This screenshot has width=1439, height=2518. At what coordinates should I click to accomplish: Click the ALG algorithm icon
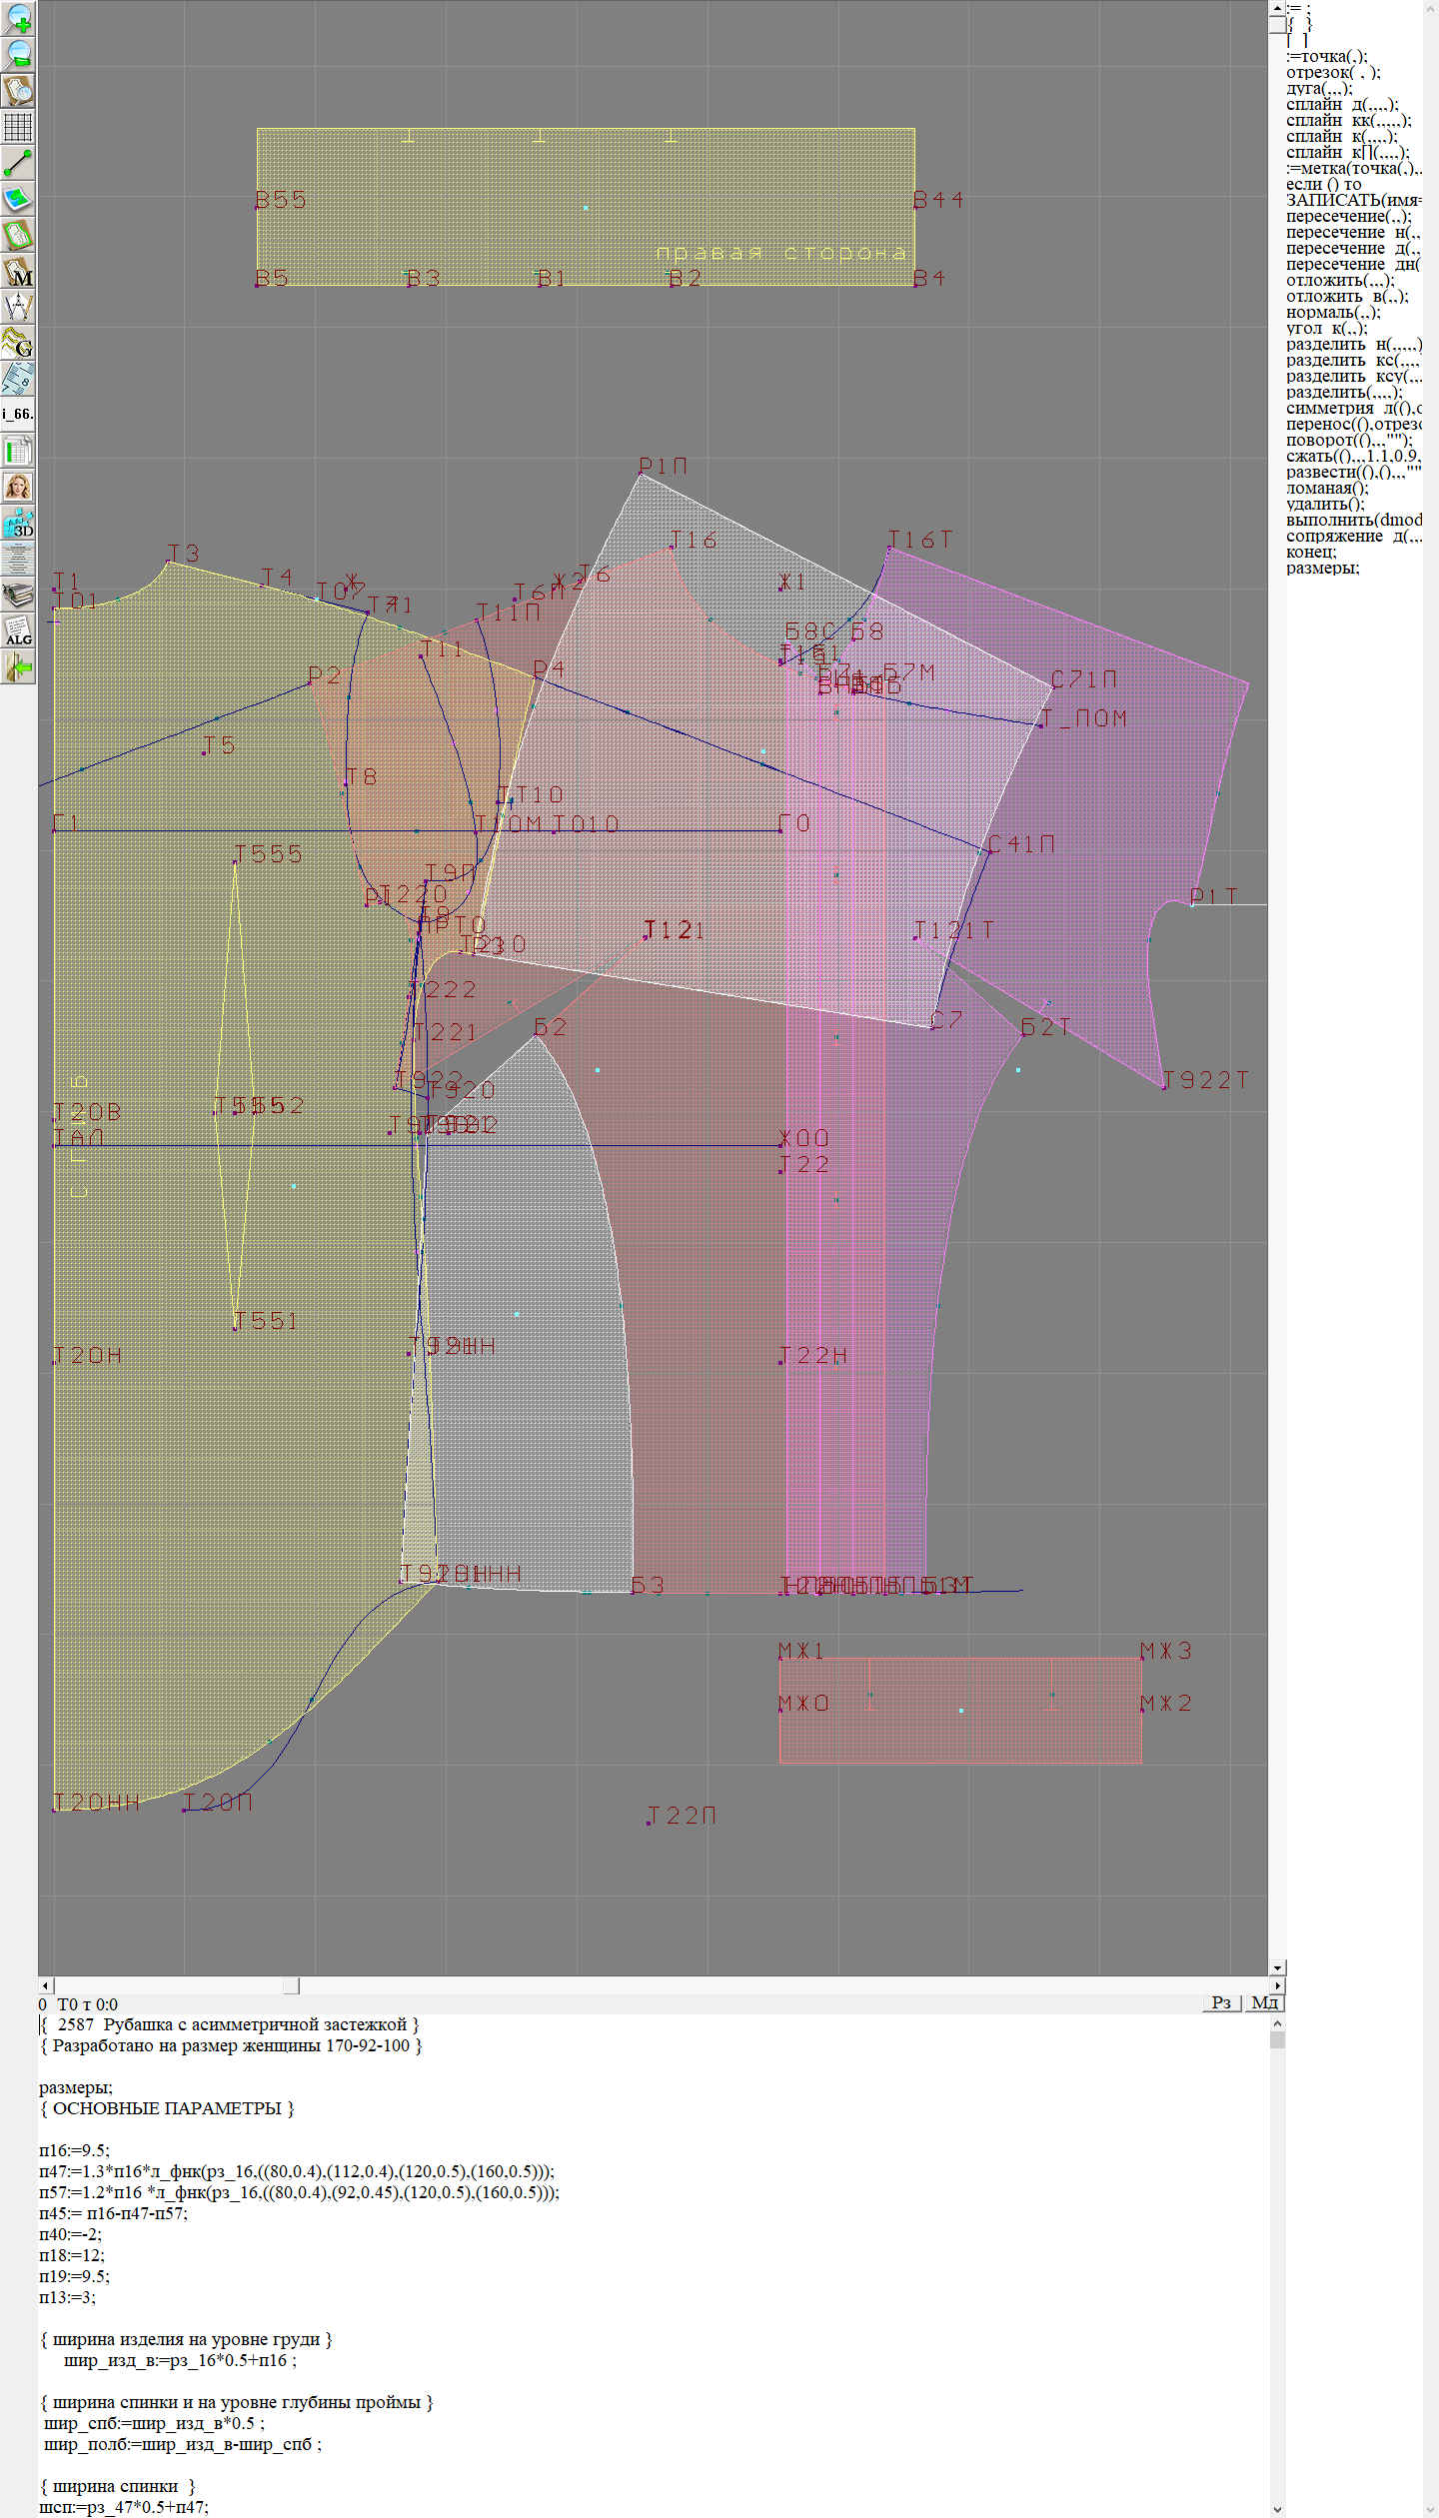(x=18, y=631)
